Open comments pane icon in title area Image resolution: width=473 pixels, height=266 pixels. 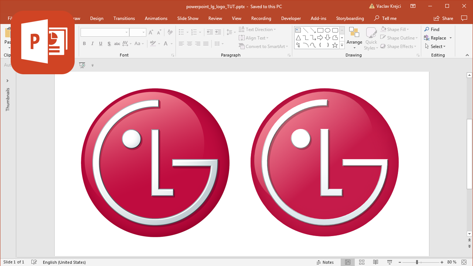click(464, 18)
